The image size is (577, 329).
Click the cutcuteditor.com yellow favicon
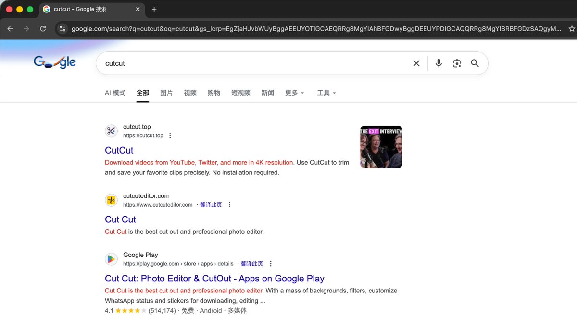(x=111, y=200)
